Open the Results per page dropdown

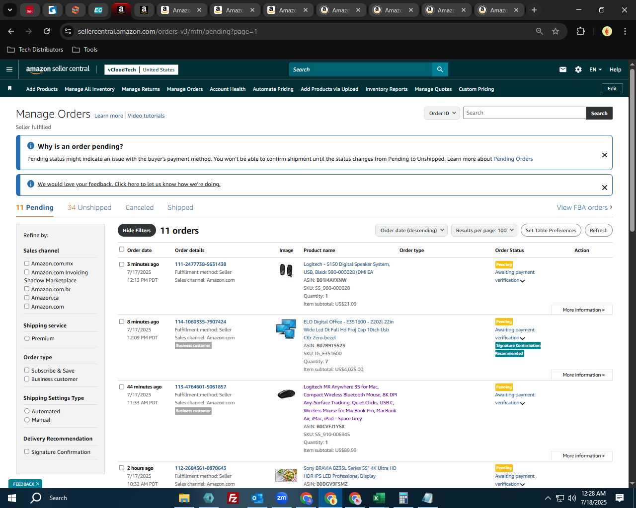[484, 230]
